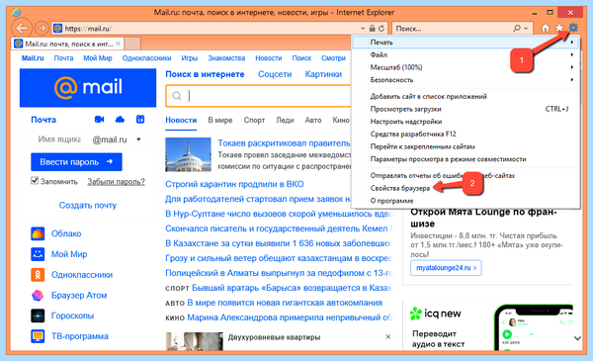The image size is (593, 361).
Task: Click the Гороскопы icon
Action: pyautogui.click(x=38, y=316)
